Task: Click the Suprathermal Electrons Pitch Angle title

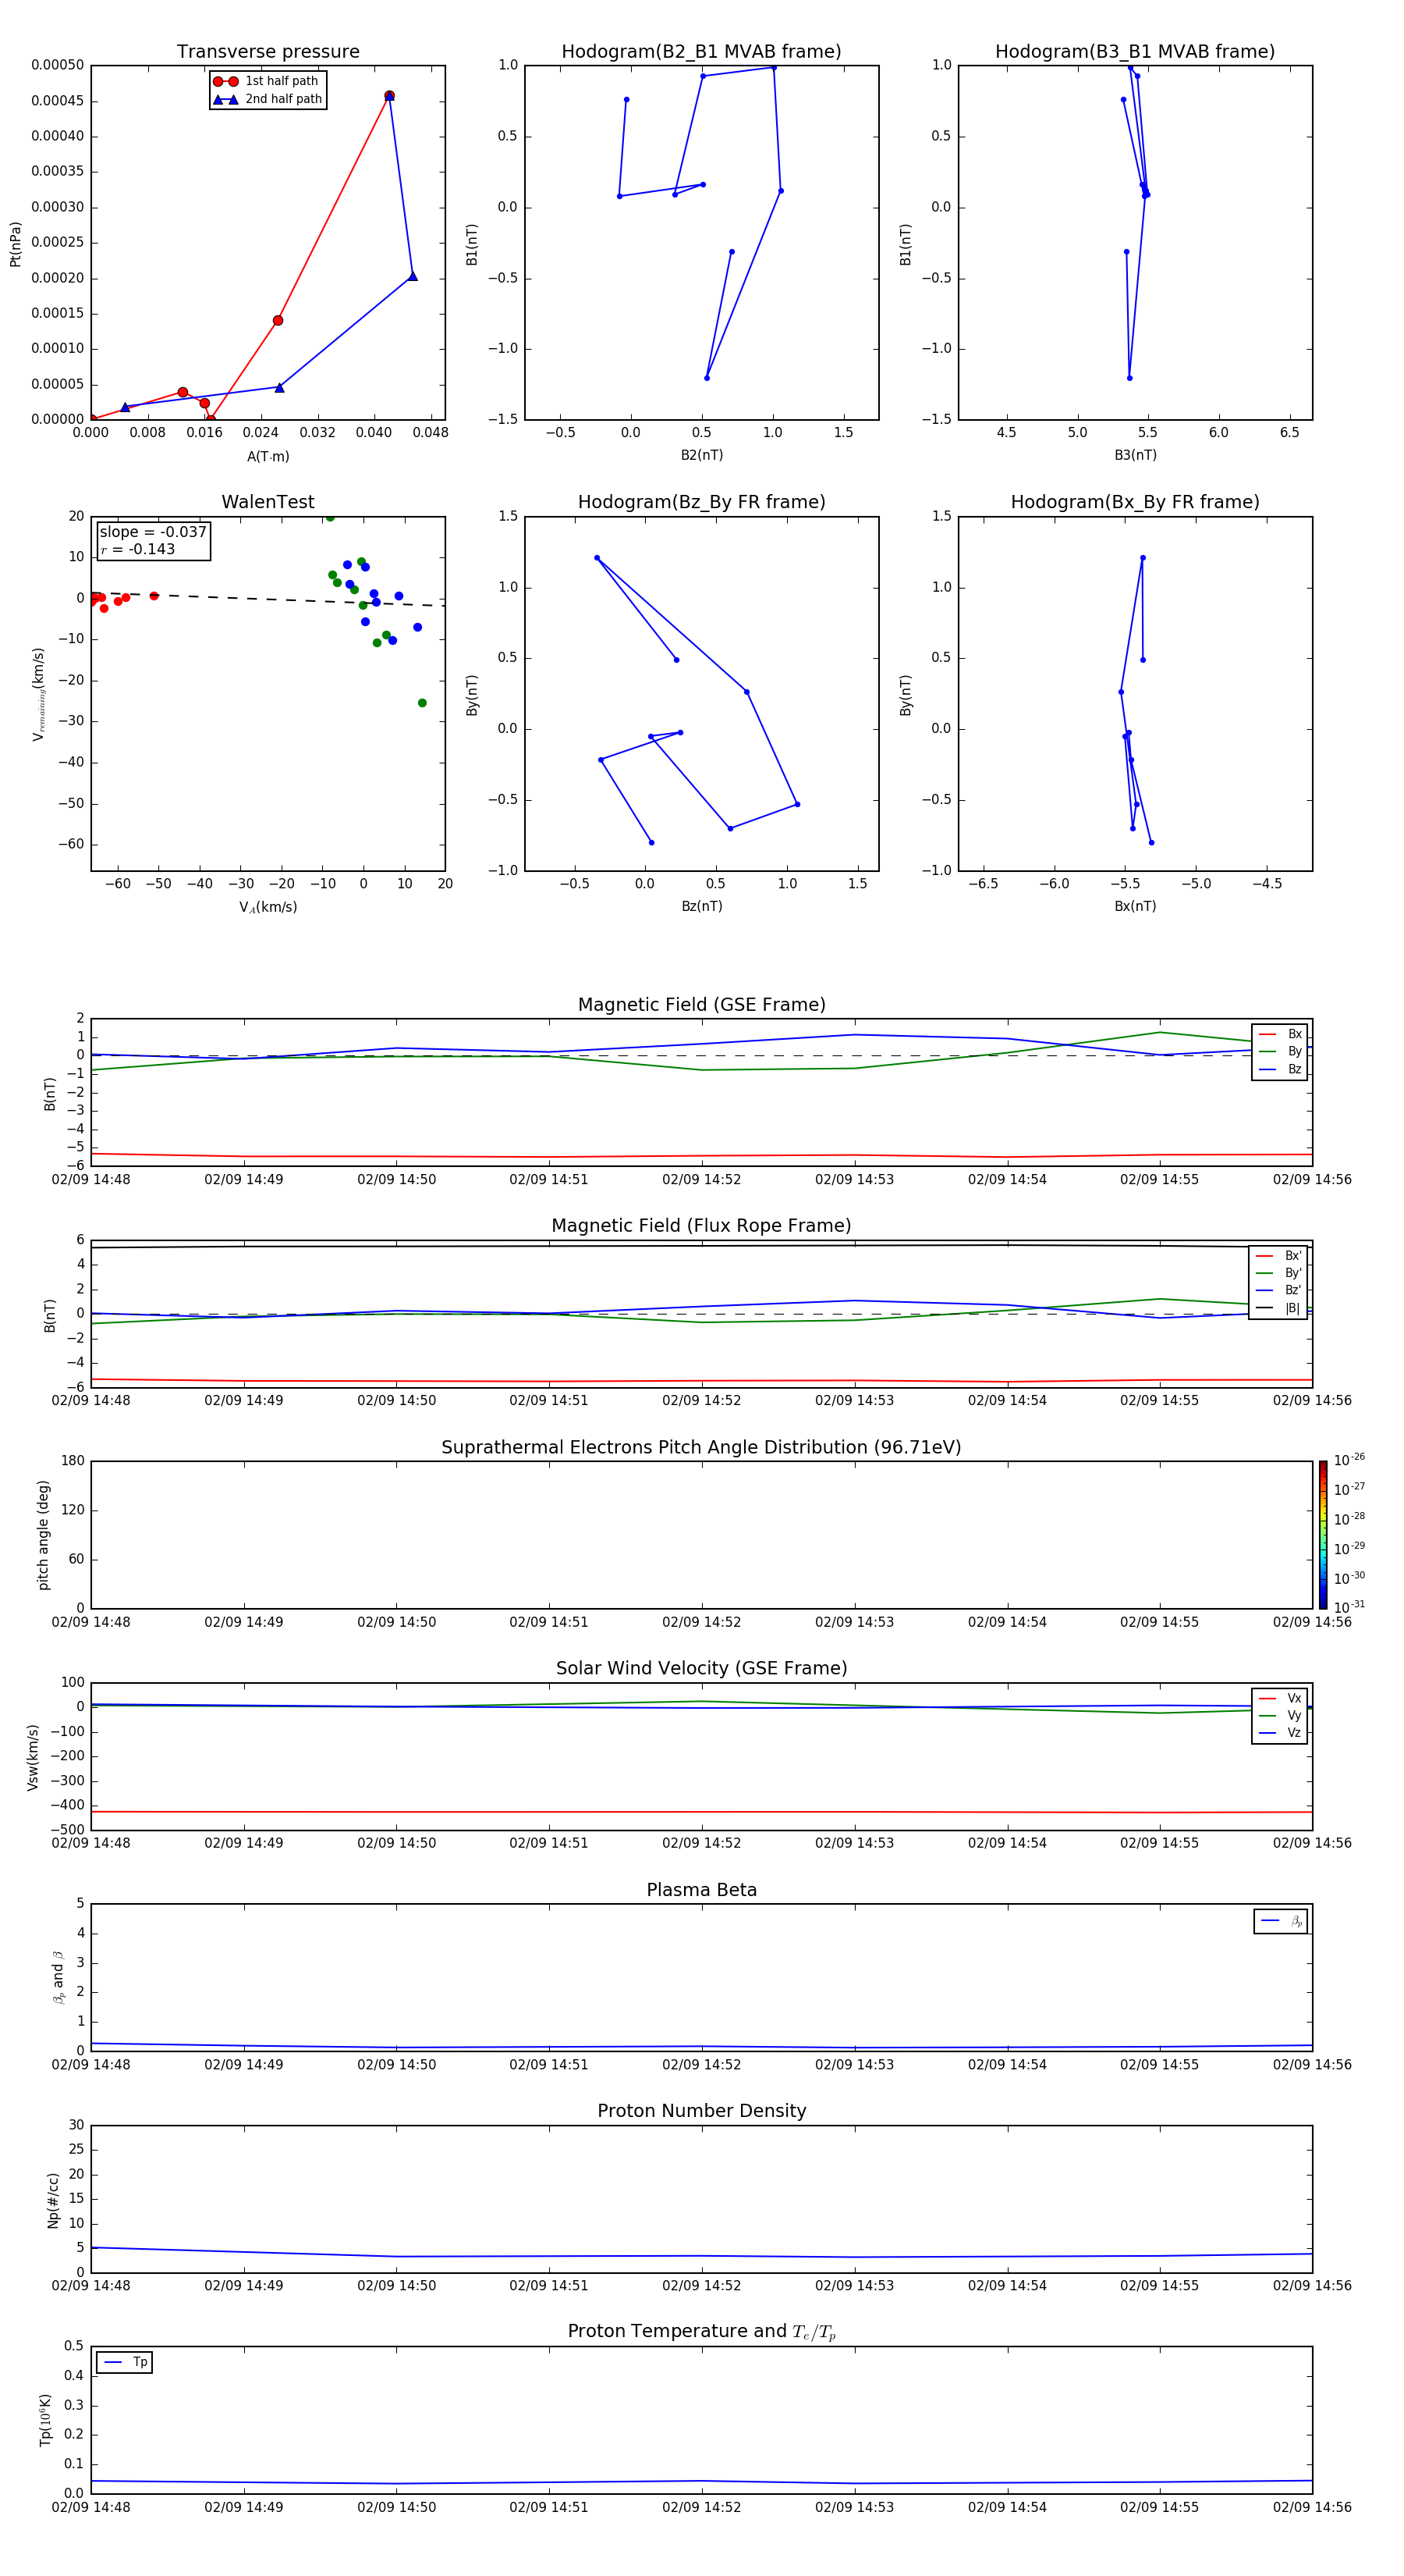Action: (701, 1448)
